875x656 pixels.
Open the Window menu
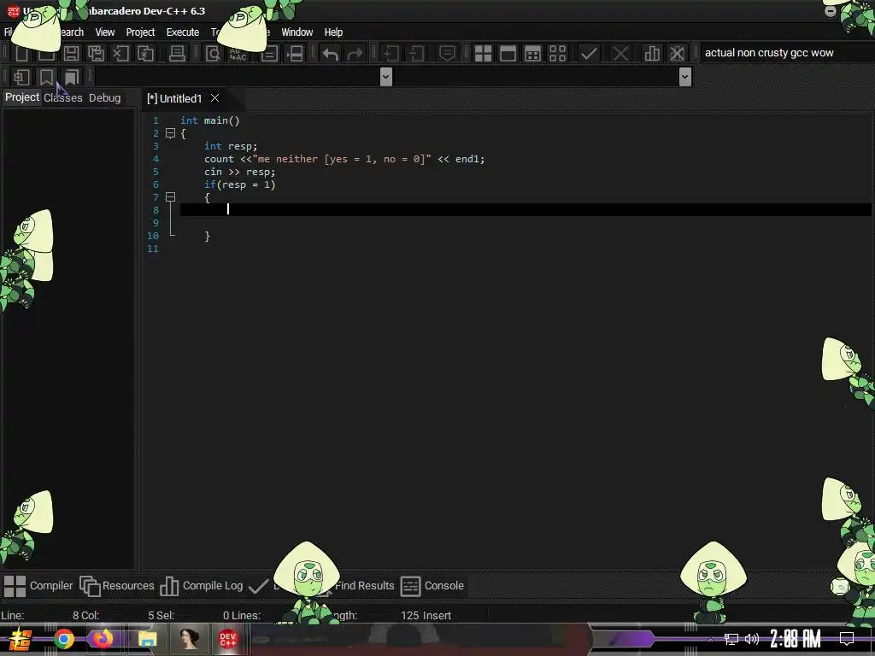click(297, 32)
